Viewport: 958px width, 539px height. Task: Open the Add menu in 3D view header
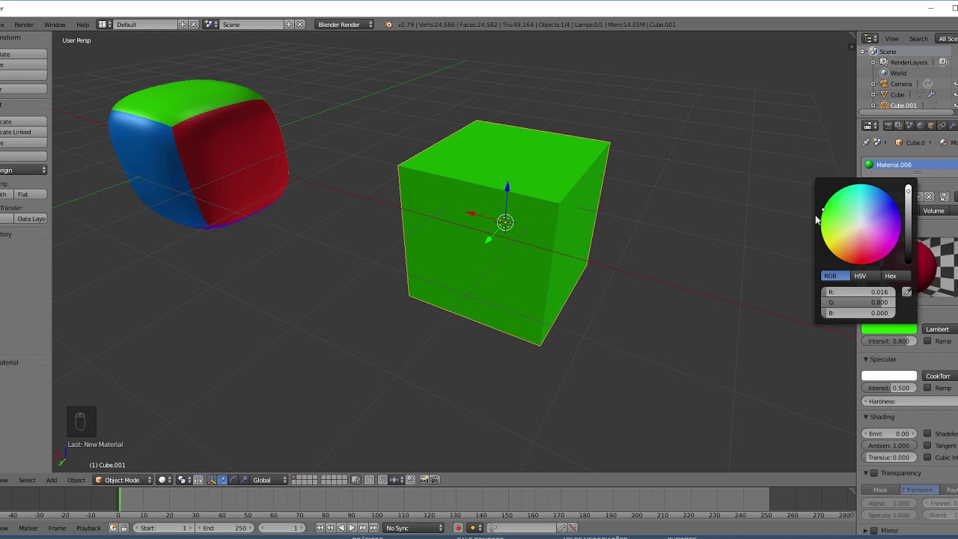pos(52,480)
